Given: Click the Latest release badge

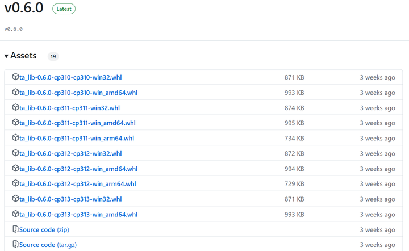Looking at the screenshot, I should pos(64,9).
